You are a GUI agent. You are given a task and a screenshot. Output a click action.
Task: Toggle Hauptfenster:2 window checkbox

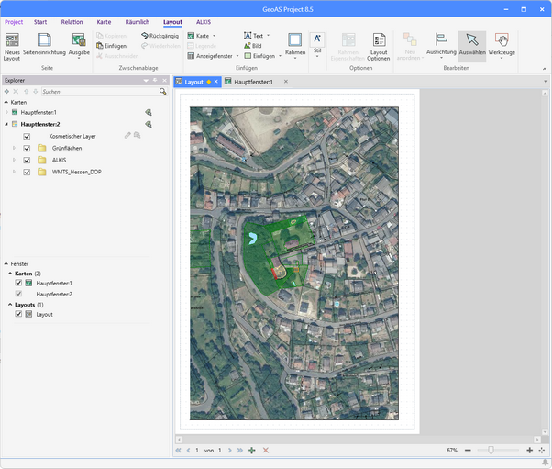click(18, 294)
